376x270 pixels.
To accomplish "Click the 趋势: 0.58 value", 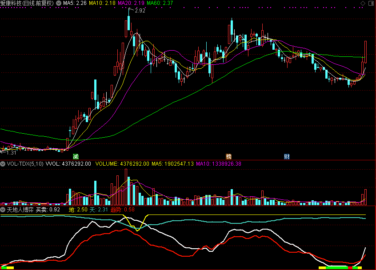I will pyautogui.click(x=123, y=210).
